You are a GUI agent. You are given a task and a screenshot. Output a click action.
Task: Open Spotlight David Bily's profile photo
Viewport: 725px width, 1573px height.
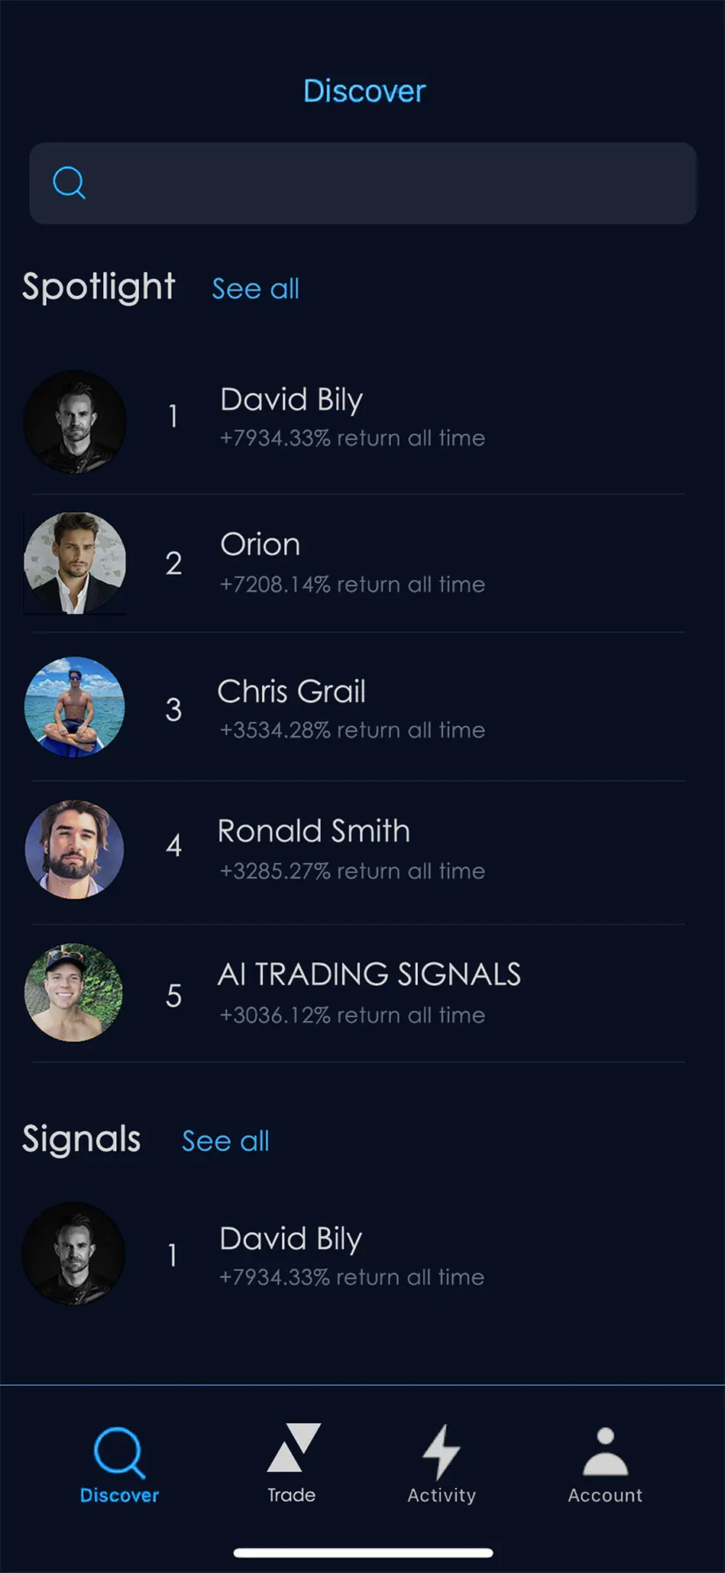[x=75, y=421]
